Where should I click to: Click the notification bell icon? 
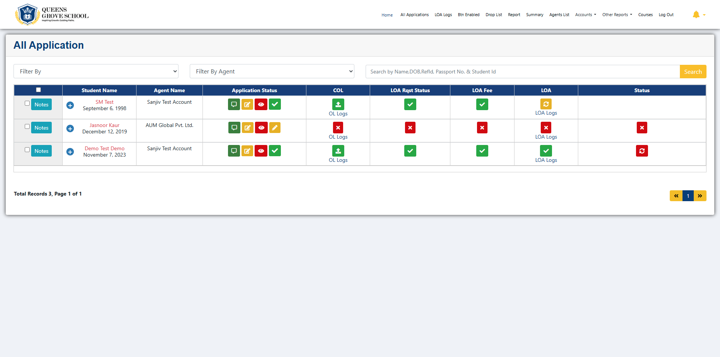coord(696,15)
